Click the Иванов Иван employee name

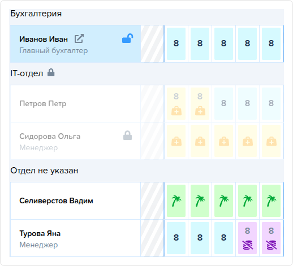coord(44,39)
